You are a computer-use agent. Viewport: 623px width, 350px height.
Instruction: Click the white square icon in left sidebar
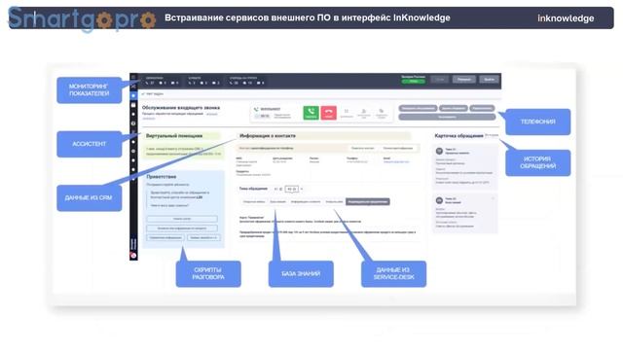[133, 105]
